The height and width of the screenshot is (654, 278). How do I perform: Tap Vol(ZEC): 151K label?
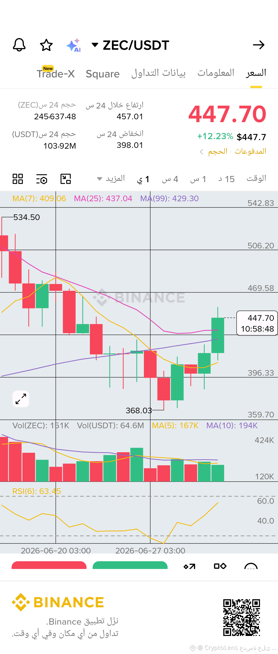click(x=41, y=426)
